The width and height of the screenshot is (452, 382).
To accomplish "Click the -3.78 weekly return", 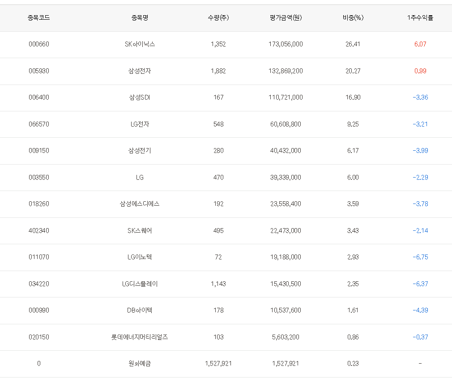I will click(420, 204).
